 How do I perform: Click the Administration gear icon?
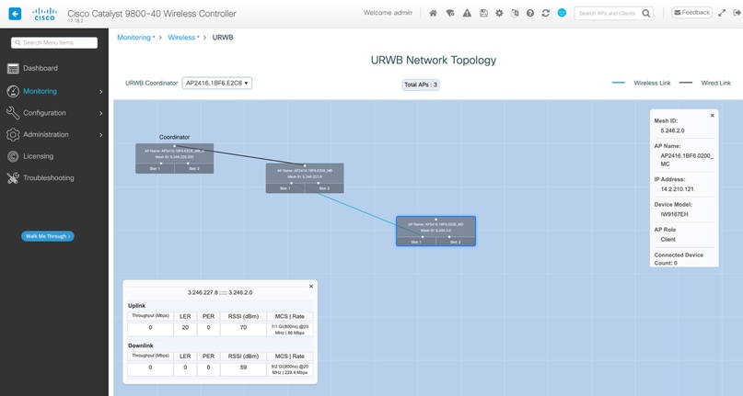13,135
